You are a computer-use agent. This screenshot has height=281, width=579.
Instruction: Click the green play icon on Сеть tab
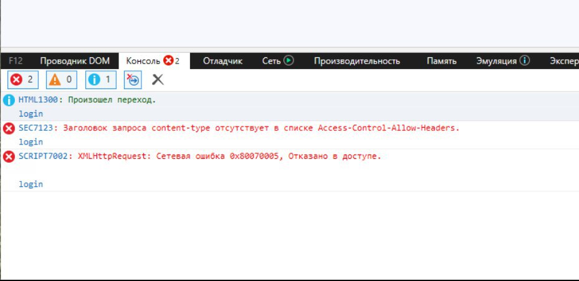289,60
